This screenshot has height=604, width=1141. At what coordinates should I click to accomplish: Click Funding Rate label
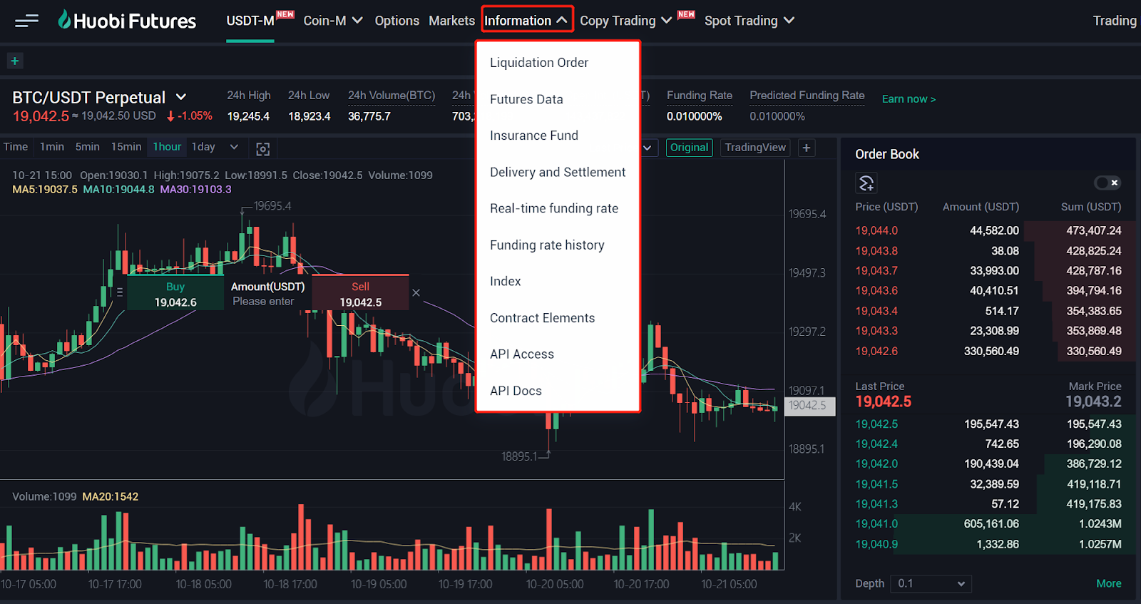point(700,96)
